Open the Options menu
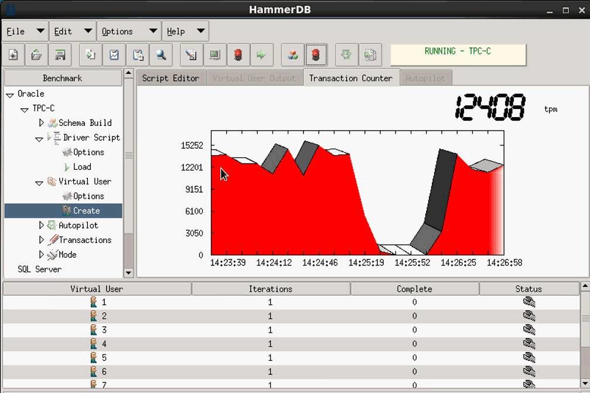Image resolution: width=590 pixels, height=393 pixels. (129, 31)
